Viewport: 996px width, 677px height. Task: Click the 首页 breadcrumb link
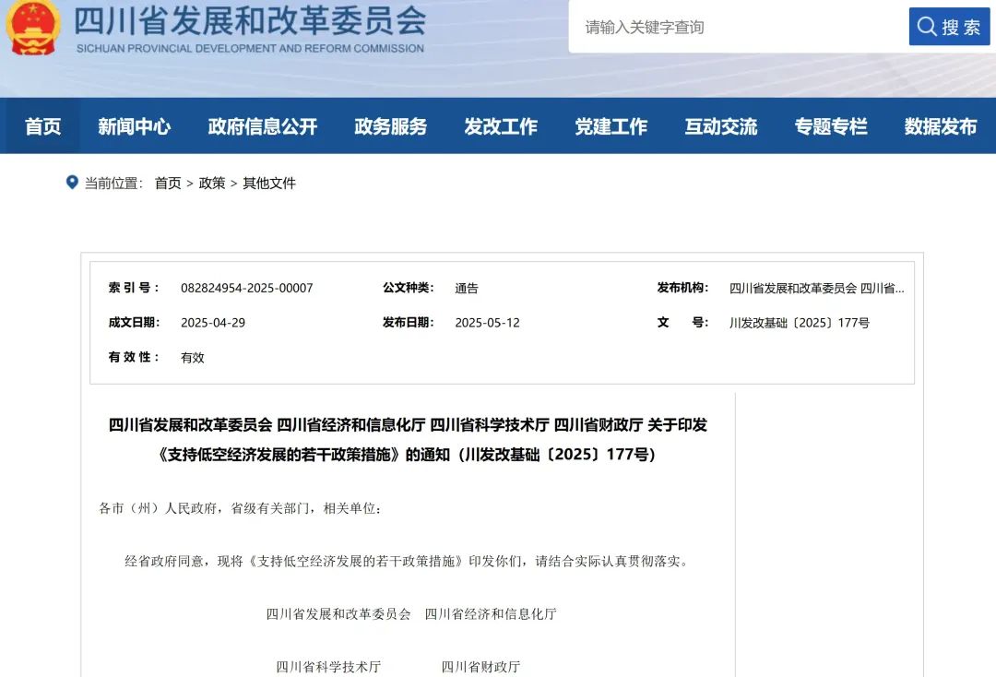coord(168,184)
